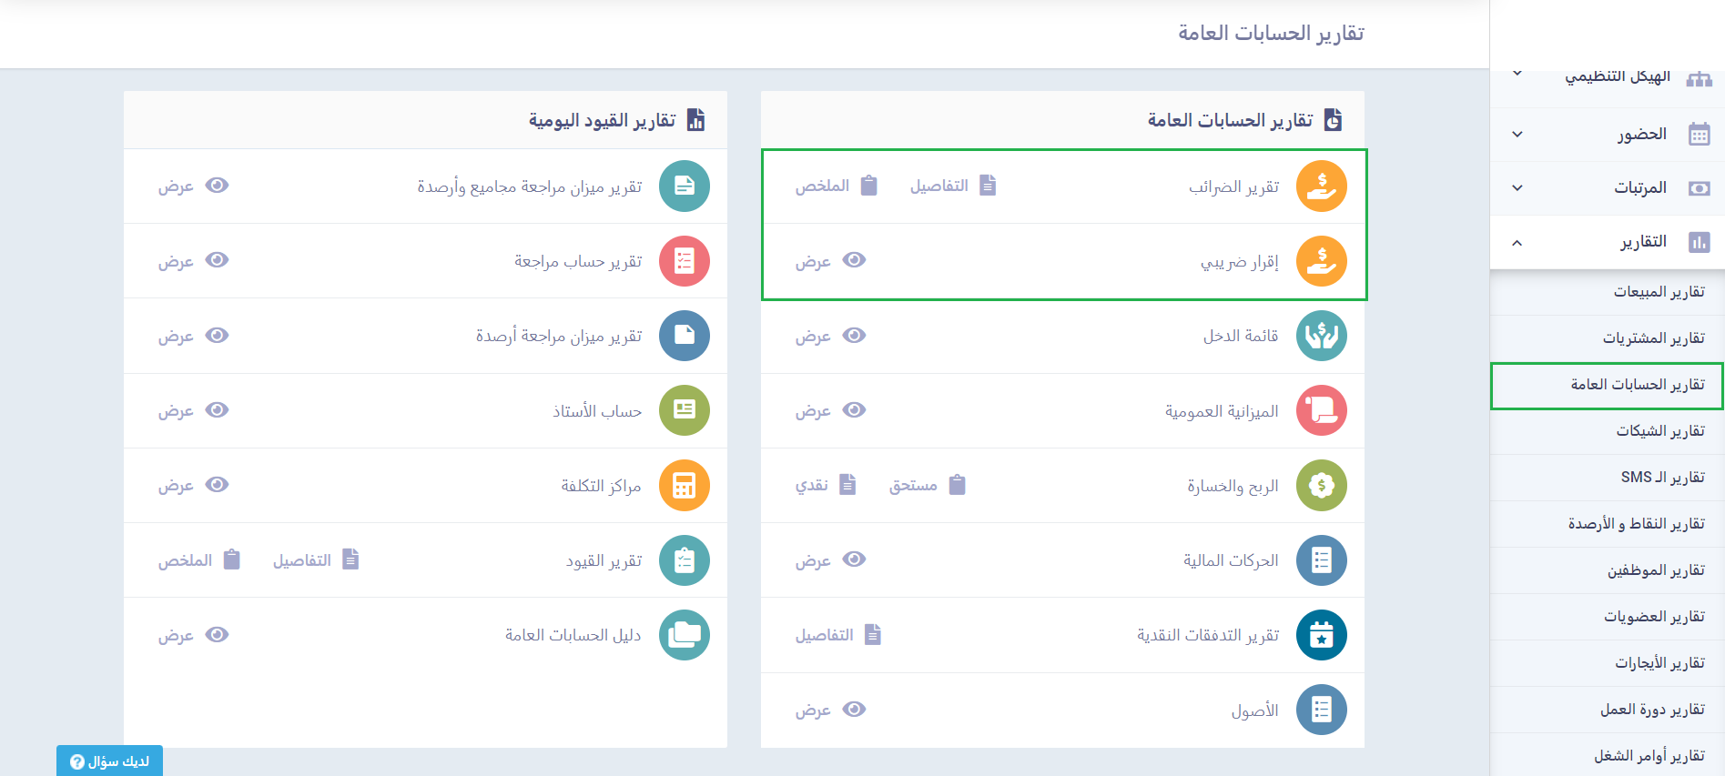Click the Chart of Accounts (دليل الحسابات العامة) folder icon

click(684, 635)
